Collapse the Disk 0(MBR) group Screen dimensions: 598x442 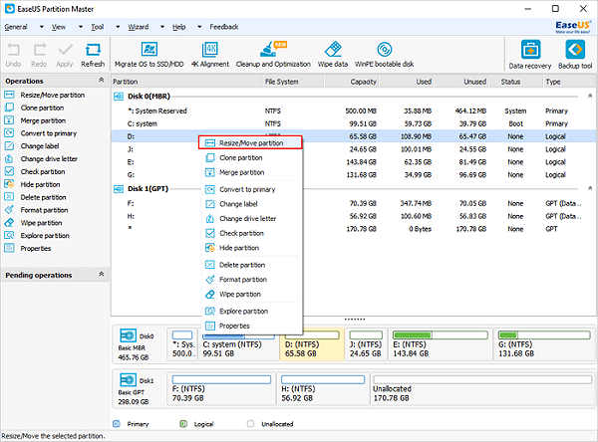[590, 96]
